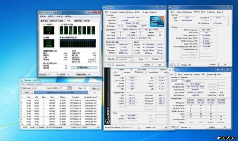
Task: Expand the Selection 'Processor #1' dropdown in CPU-Z
Action: [132, 59]
